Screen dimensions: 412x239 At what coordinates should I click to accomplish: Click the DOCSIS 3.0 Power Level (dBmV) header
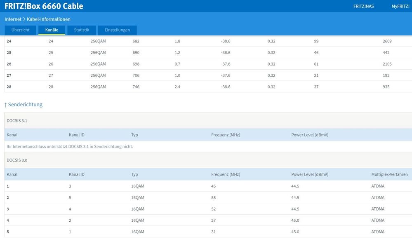coord(310,174)
